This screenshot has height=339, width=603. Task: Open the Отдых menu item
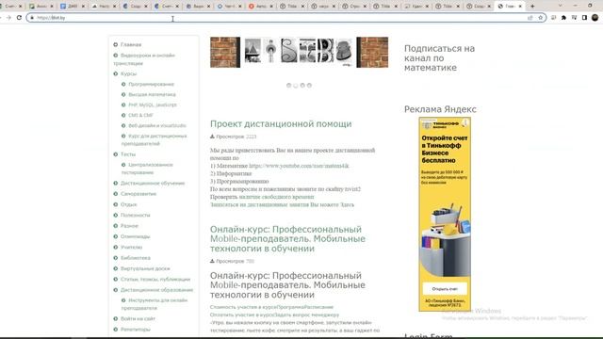tap(128, 204)
